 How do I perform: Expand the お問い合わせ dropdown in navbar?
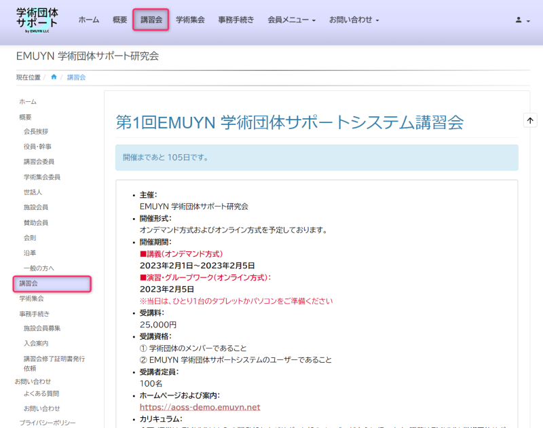354,20
